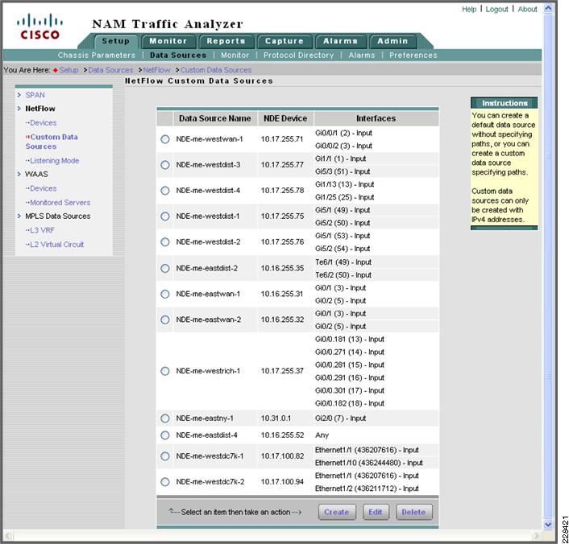
Task: Select the NDE-me-westwan-1 radio button
Action: click(x=165, y=139)
